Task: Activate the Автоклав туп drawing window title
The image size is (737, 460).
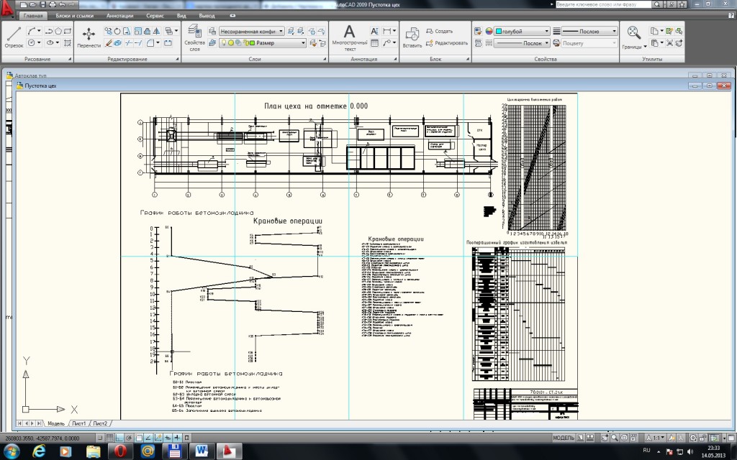Action: pos(30,75)
